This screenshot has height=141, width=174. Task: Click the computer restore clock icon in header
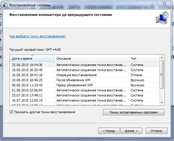(162, 18)
